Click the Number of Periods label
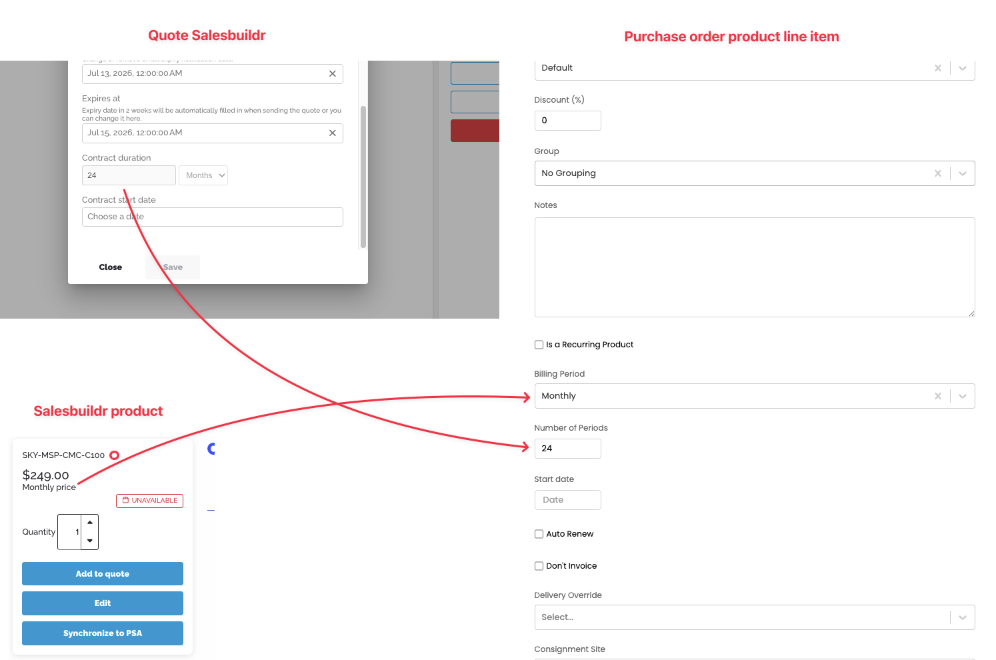 click(x=571, y=428)
